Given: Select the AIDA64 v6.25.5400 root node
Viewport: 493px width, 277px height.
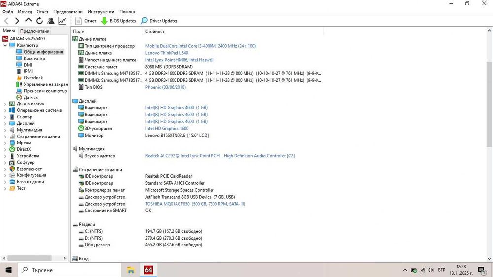Looking at the screenshot, I should coord(24,38).
